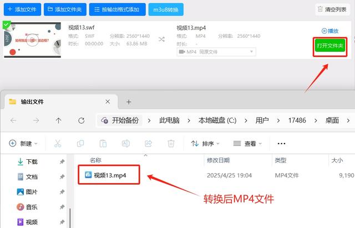Click the Delete trash icon

click(x=171, y=144)
